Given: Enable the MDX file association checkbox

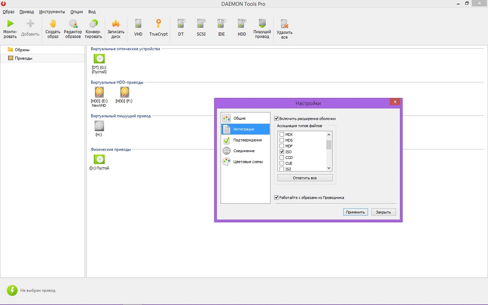Looking at the screenshot, I should [282, 135].
